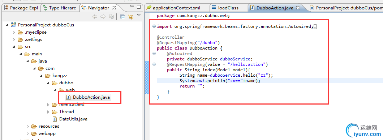Viewport: 383px width, 140px height.
Task: Click the com folder icon
Action: tap(41, 68)
